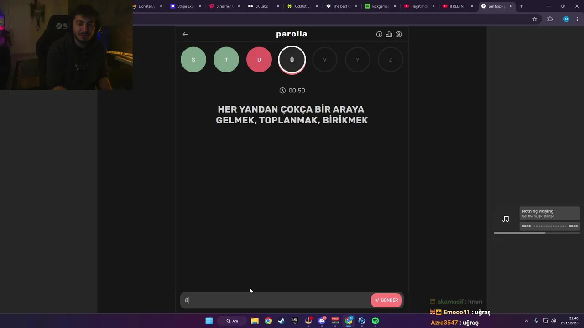
Task: Click the microphone tray icon
Action: 536,321
